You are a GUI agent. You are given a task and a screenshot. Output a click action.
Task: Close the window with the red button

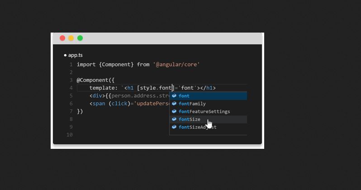pos(62,38)
